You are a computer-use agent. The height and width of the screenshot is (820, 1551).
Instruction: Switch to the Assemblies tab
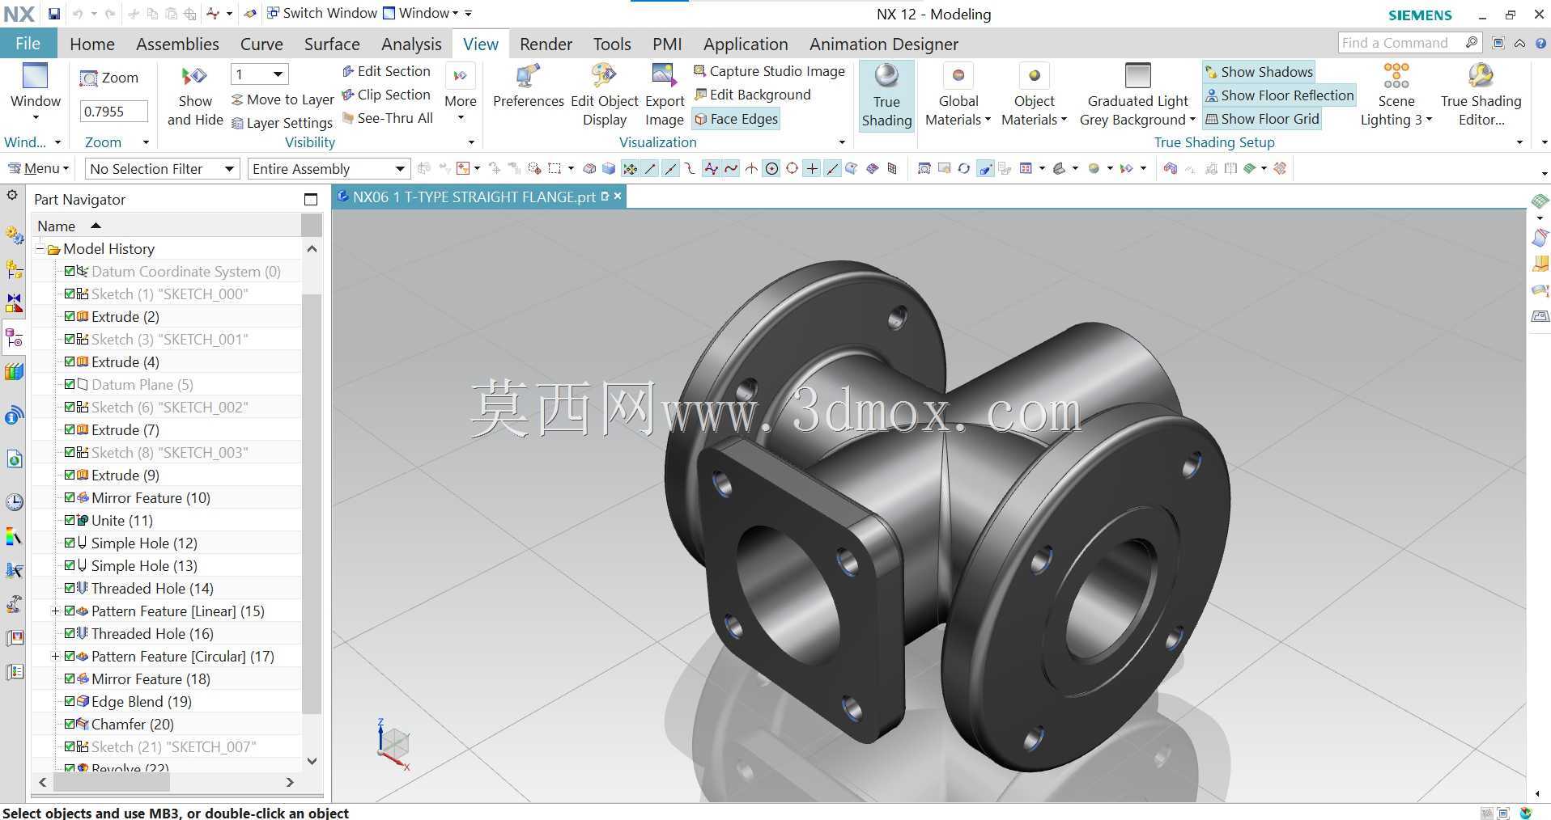(x=177, y=44)
